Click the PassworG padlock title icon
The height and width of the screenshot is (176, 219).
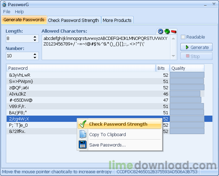(4, 4)
